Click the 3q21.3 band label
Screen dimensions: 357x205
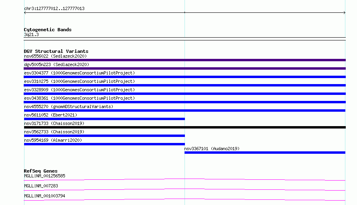[x=31, y=34]
